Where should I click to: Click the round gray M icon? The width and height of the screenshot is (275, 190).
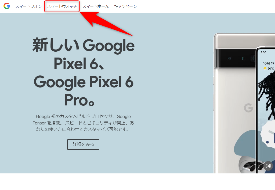pos(268,166)
